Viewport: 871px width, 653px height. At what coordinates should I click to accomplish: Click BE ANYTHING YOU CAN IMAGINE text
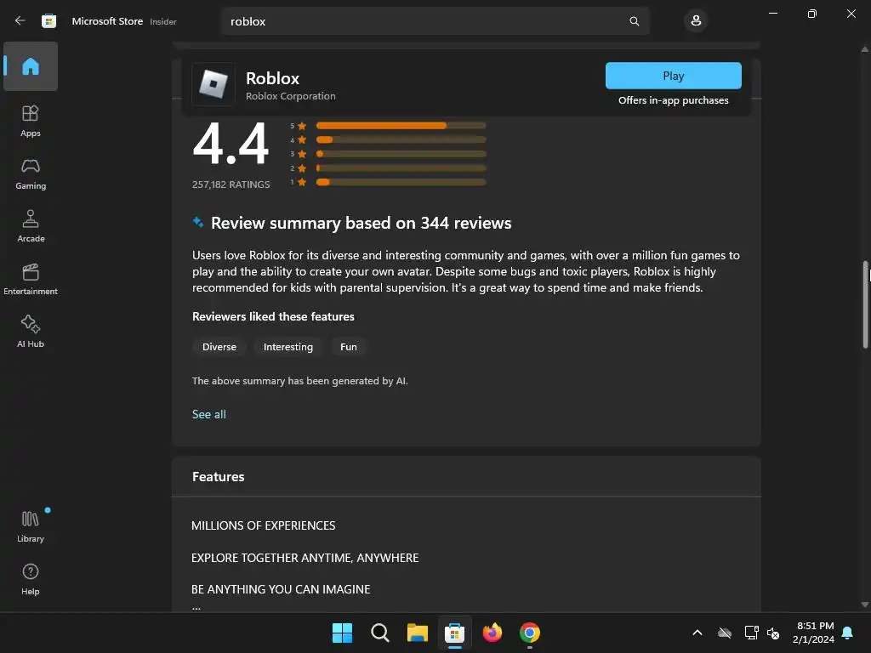(x=281, y=589)
